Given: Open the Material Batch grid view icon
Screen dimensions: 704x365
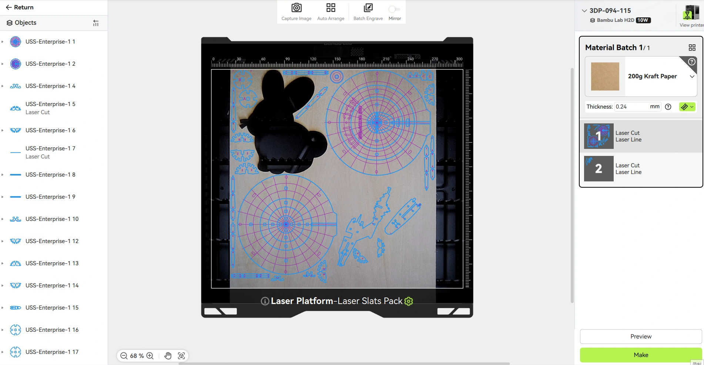Looking at the screenshot, I should 692,48.
